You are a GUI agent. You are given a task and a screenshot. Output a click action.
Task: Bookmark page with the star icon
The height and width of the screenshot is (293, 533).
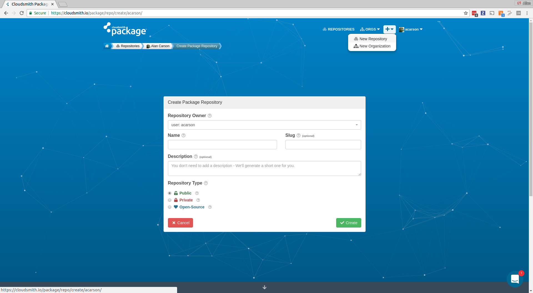pos(466,13)
